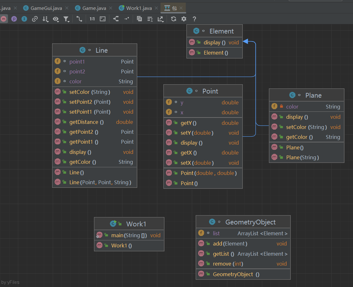This screenshot has height=287, width=353.
Task: Switch to the Work1.java tab
Action: click(139, 8)
